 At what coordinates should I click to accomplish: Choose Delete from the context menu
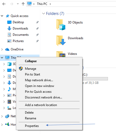click(49, 113)
